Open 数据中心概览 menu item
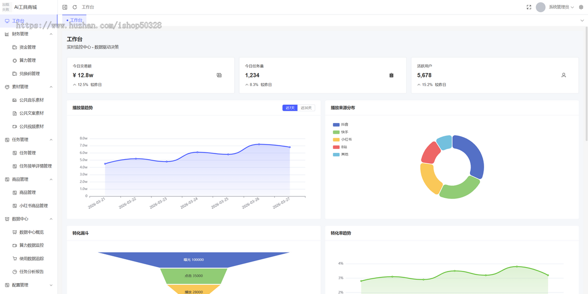Screen dimensions: 588x294 click(x=28, y=232)
